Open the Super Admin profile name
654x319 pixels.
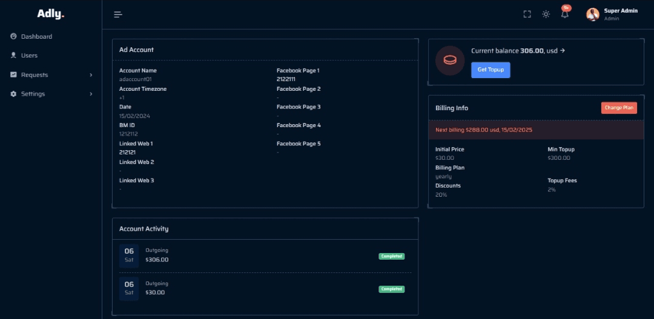[621, 11]
